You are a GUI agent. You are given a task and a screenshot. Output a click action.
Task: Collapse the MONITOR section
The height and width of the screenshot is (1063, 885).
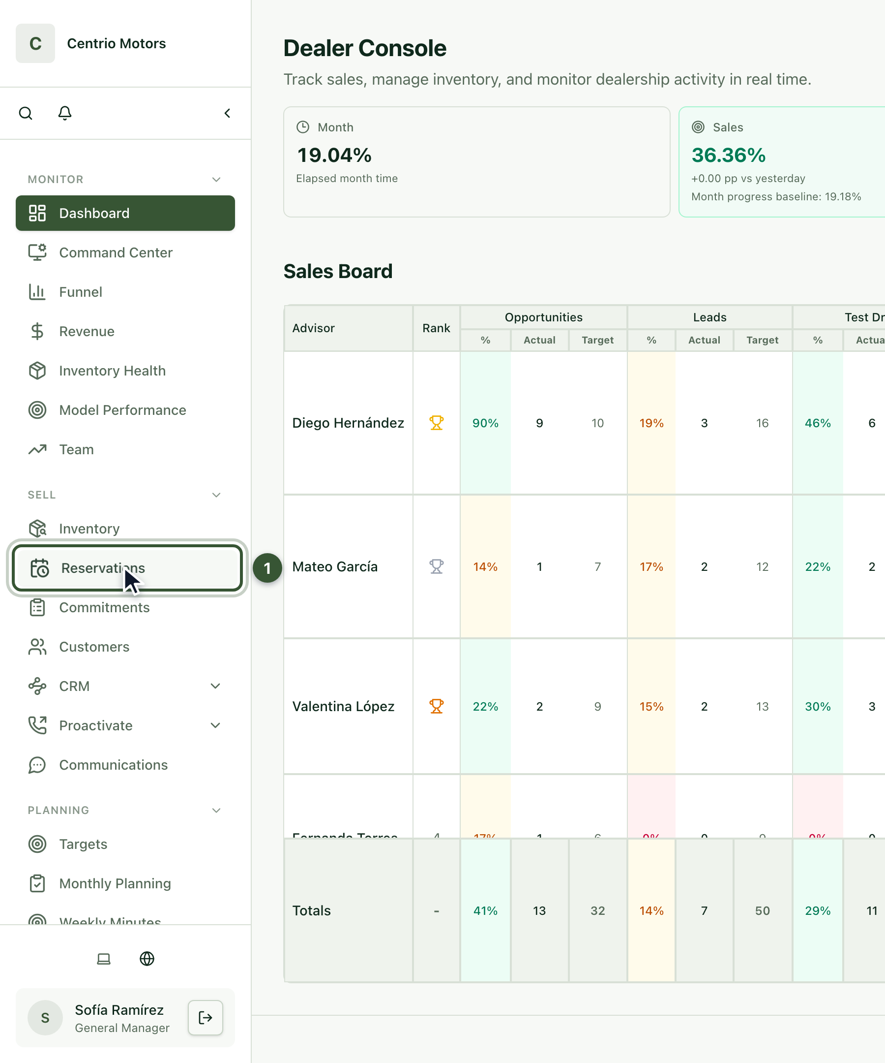click(216, 180)
